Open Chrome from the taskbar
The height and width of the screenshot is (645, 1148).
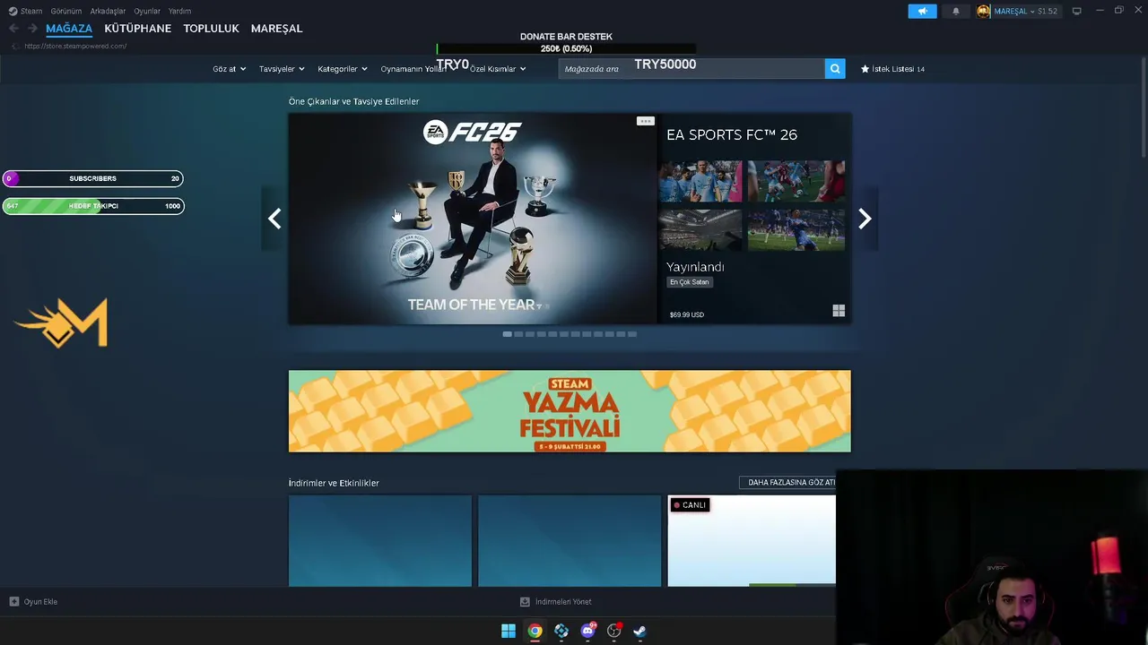point(535,631)
